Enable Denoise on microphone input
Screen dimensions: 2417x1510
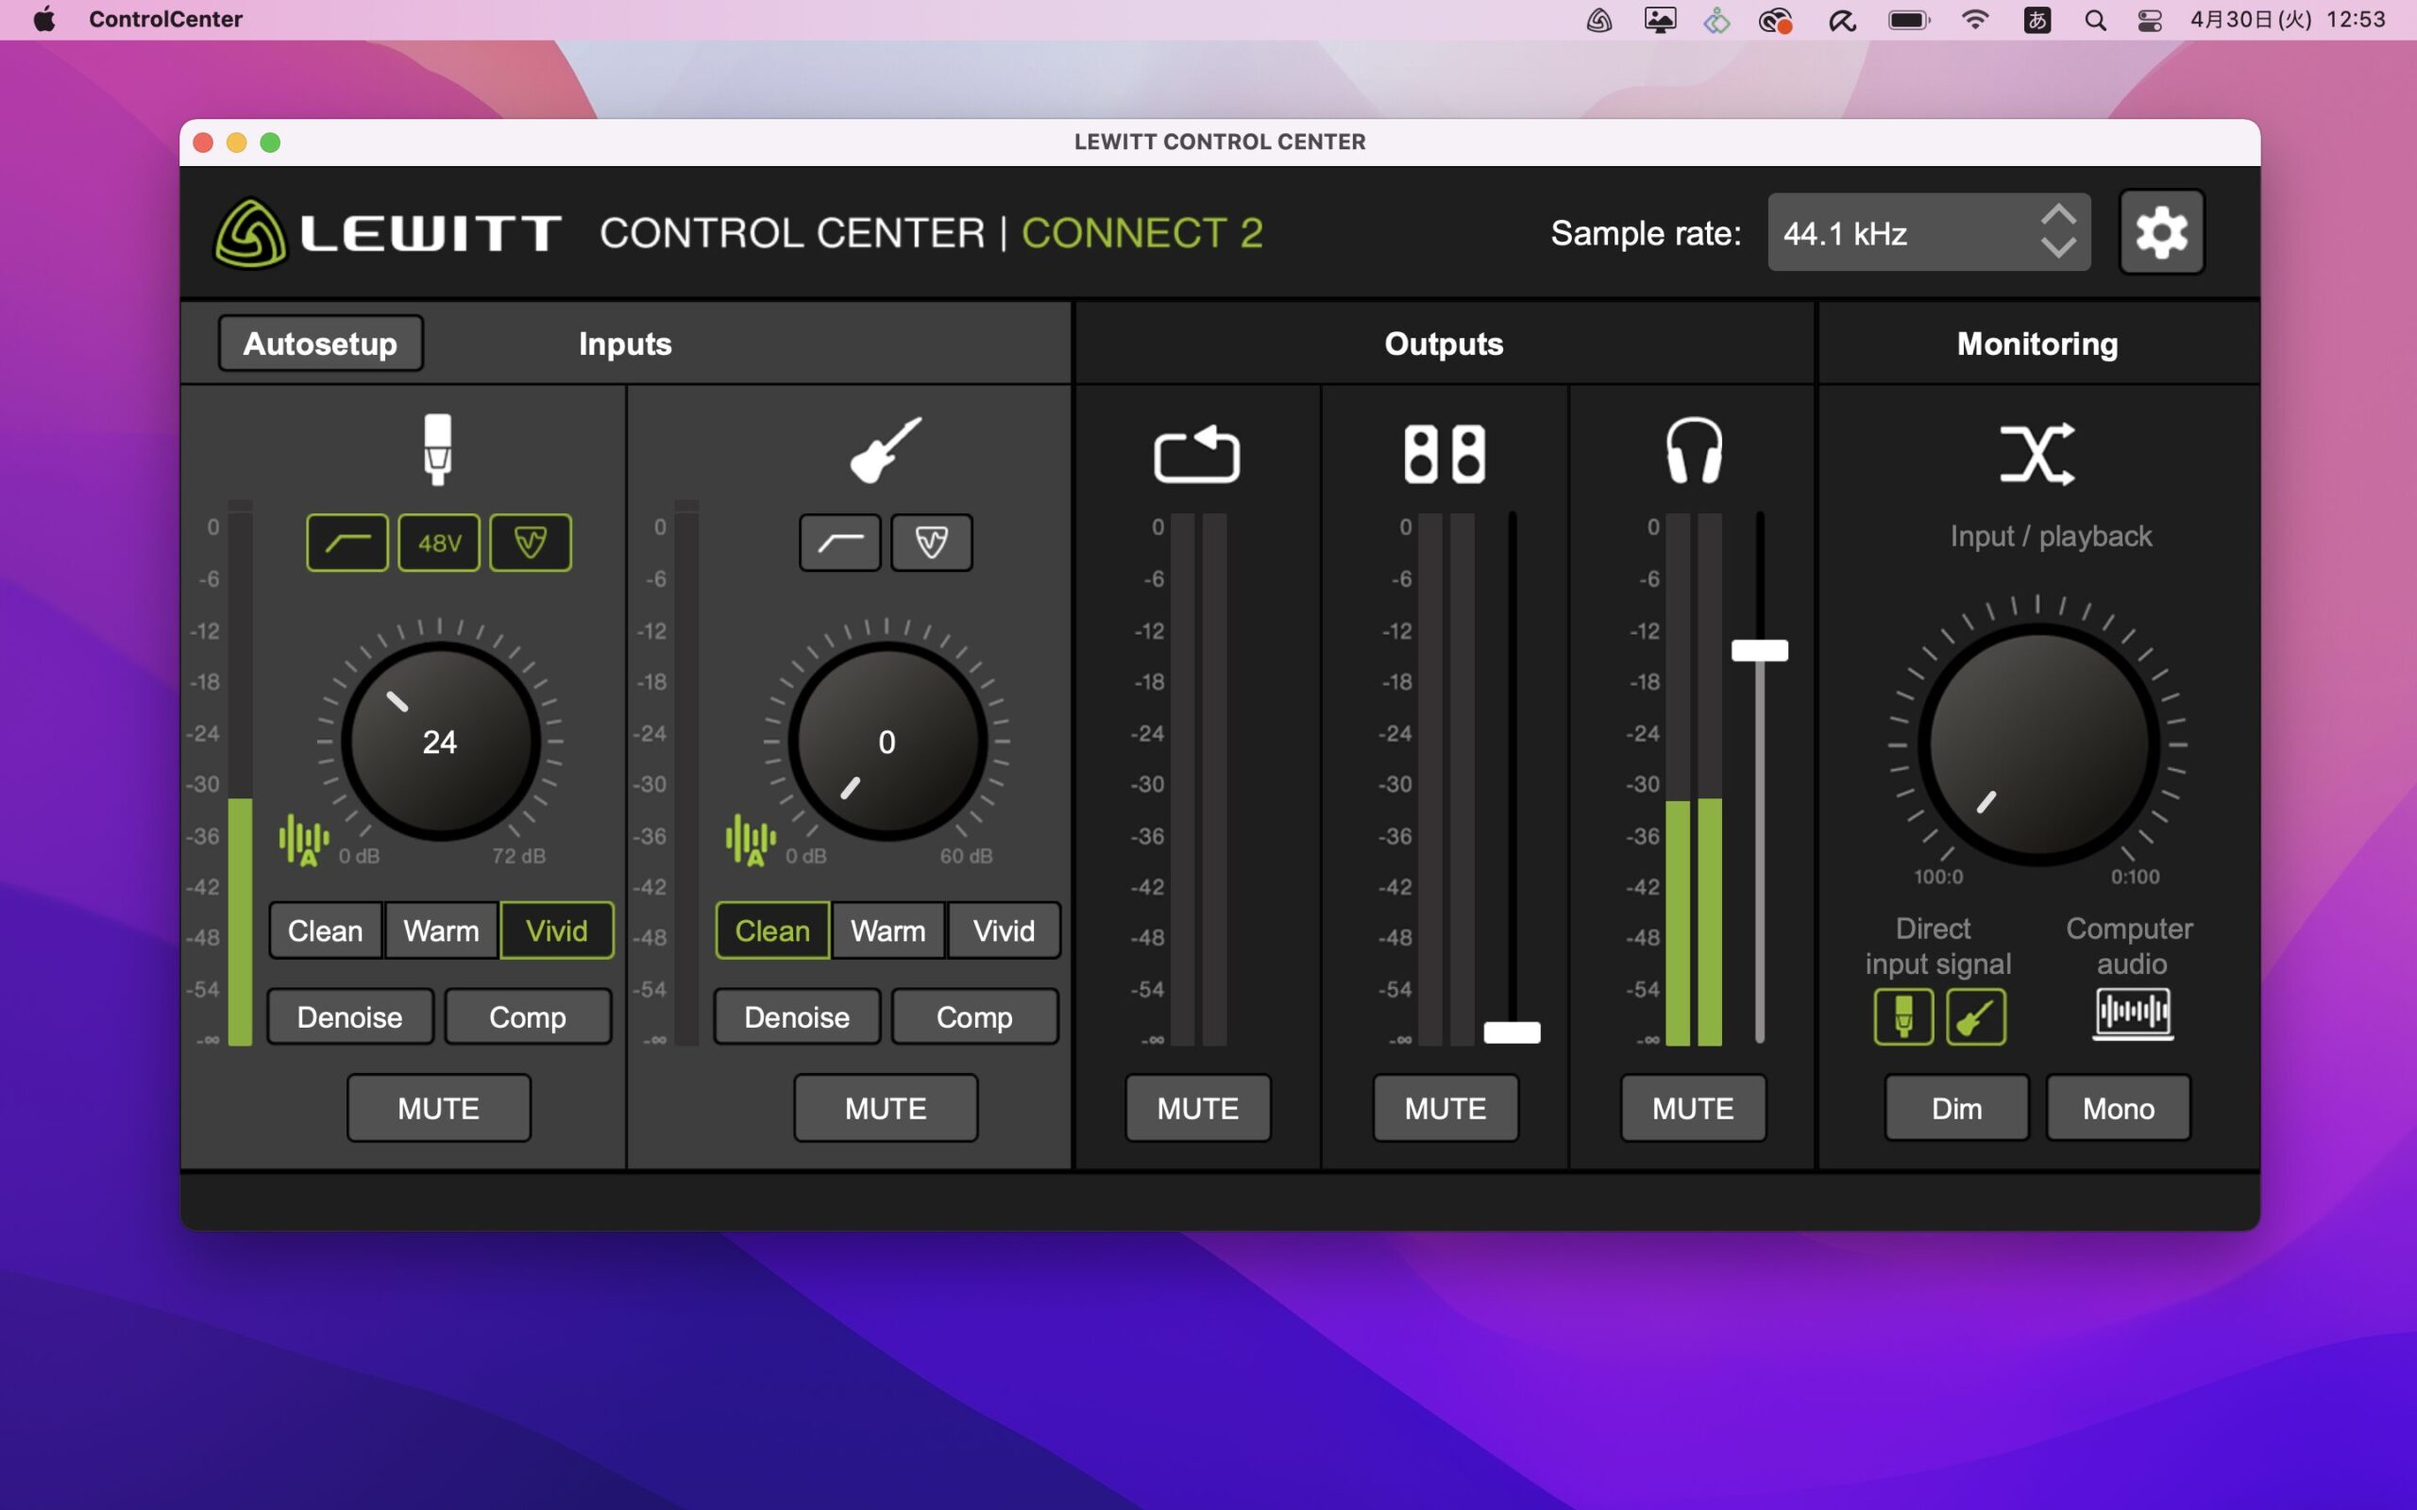349,1016
